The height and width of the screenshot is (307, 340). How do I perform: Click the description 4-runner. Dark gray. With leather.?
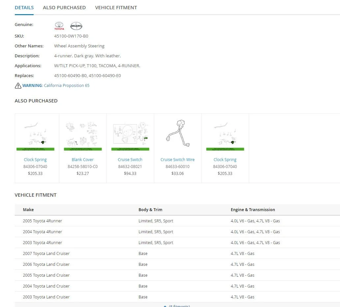click(87, 56)
